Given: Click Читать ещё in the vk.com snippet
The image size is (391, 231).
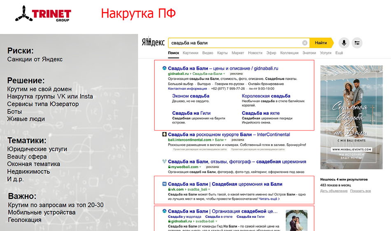Looking at the screenshot, I should click(x=269, y=199).
